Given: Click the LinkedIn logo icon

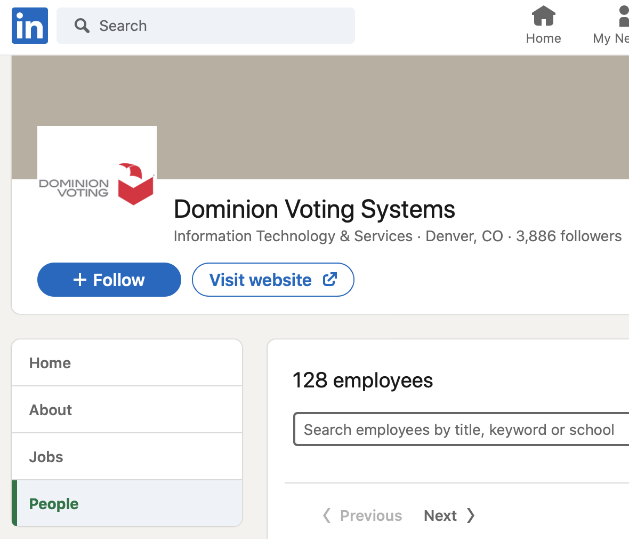Looking at the screenshot, I should [30, 25].
